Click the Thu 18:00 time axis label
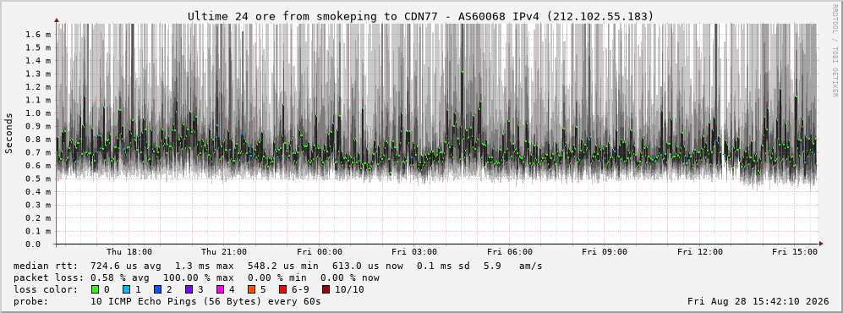 pos(129,252)
